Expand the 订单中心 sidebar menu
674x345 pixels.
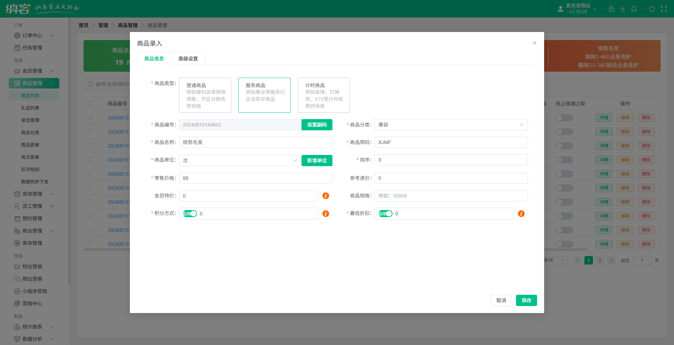tap(52, 35)
